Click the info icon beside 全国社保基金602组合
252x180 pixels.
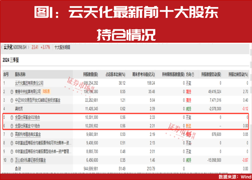coord(12,118)
